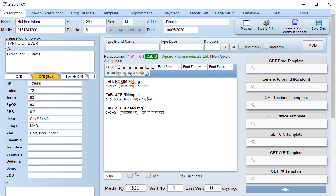Image resolution: width=336 pixels, height=196 pixels.
Task: Open Page Setup tab
Action: click(225, 13)
